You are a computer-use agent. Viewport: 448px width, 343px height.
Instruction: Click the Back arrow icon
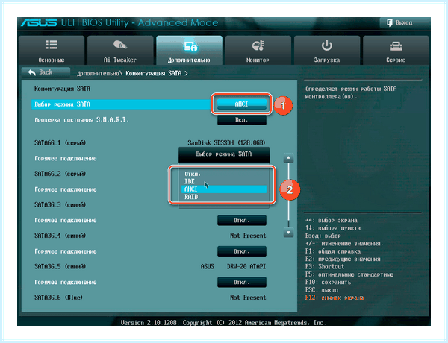(32, 72)
